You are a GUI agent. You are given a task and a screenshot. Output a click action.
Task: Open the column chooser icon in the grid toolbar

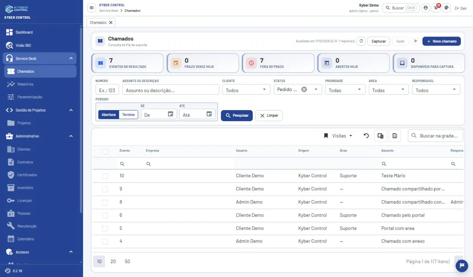click(x=380, y=136)
